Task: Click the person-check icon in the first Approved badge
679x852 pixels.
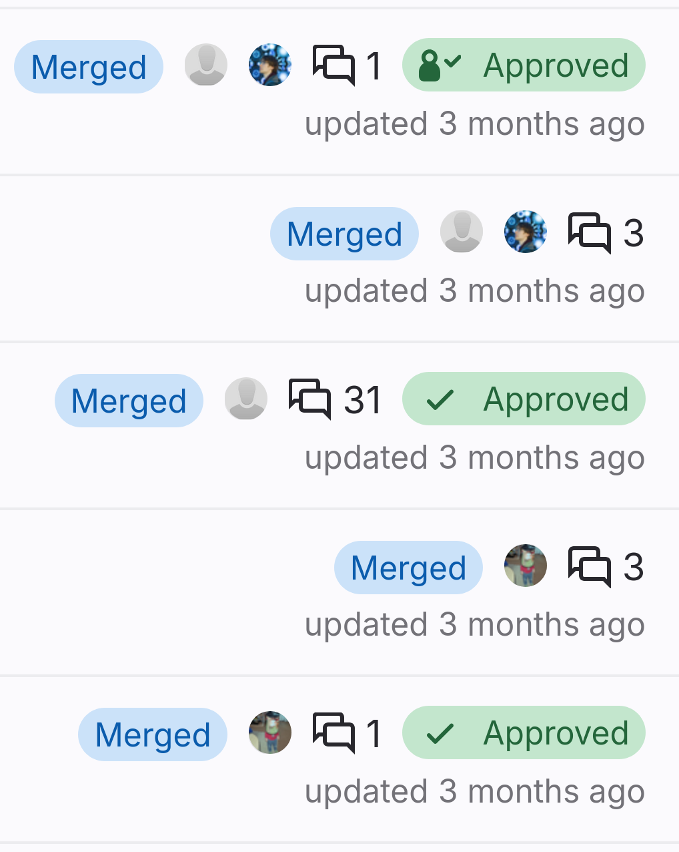Action: coord(439,65)
